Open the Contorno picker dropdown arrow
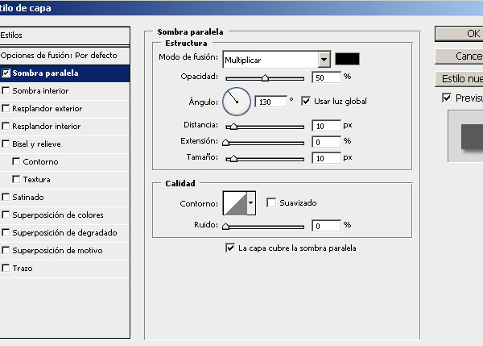483x346 pixels. pos(251,203)
